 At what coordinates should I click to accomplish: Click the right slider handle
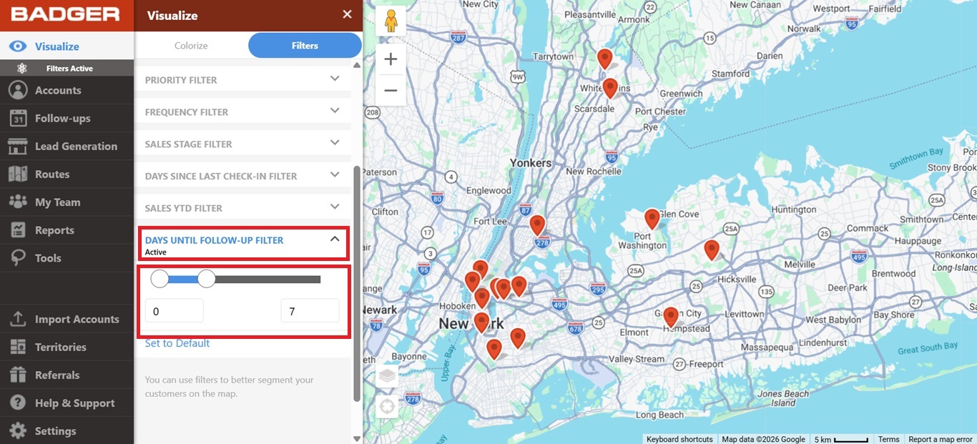click(x=206, y=279)
